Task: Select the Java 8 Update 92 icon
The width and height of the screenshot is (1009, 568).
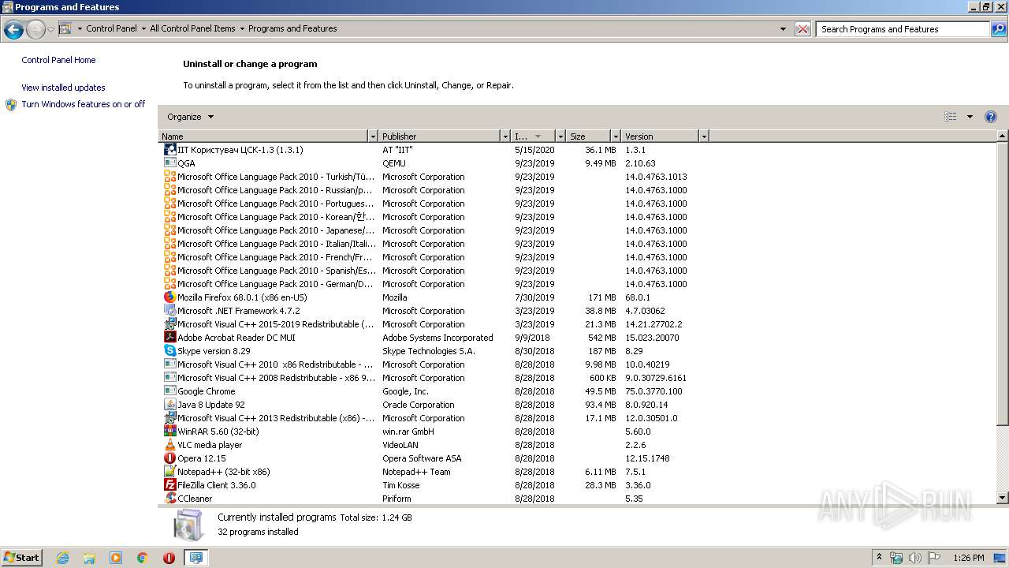Action: (169, 405)
